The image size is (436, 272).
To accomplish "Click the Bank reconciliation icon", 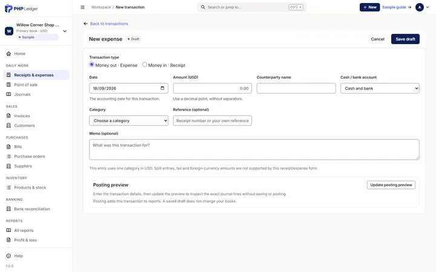I will (8, 209).
